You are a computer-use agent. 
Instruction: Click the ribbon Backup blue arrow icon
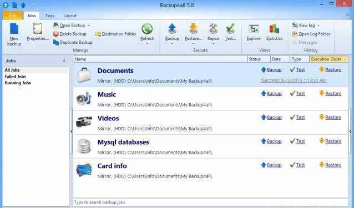click(x=172, y=29)
